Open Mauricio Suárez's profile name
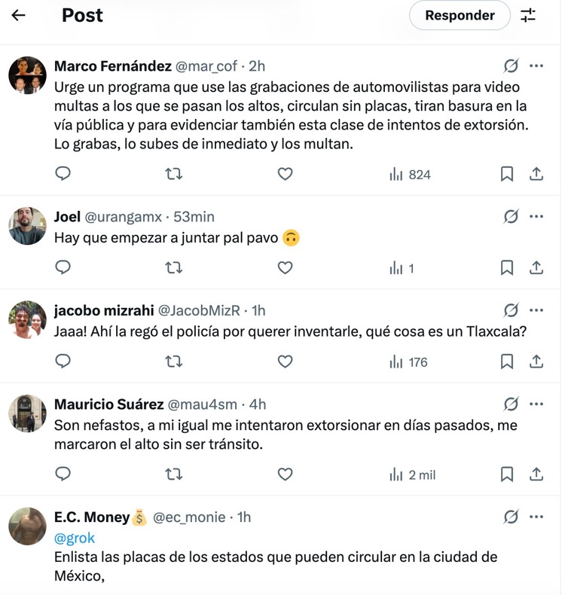 click(108, 404)
